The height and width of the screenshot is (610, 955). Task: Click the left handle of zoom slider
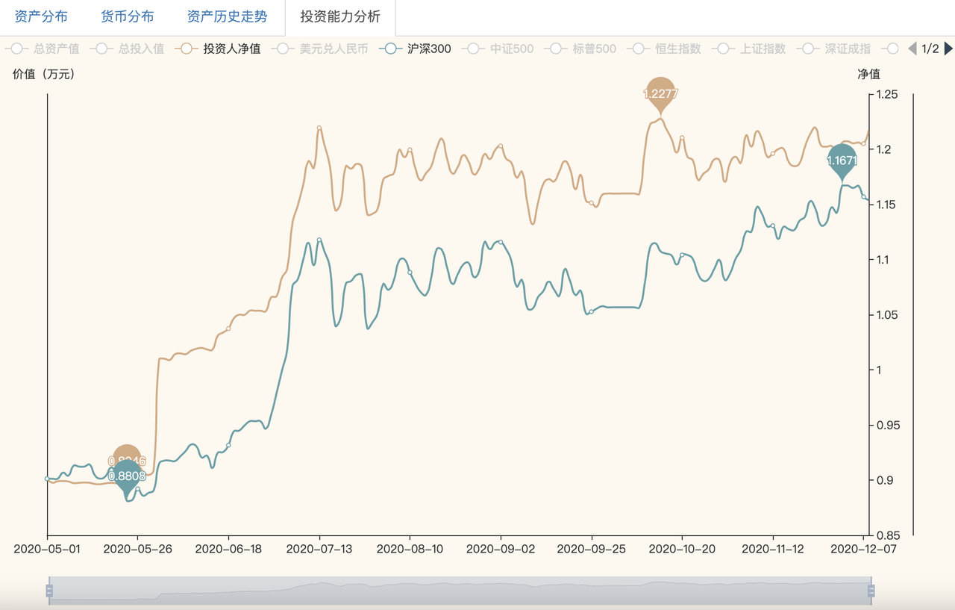click(49, 591)
